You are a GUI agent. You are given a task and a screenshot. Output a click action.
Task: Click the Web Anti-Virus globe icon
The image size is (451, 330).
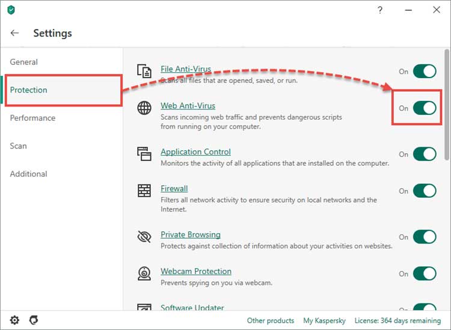click(x=144, y=108)
